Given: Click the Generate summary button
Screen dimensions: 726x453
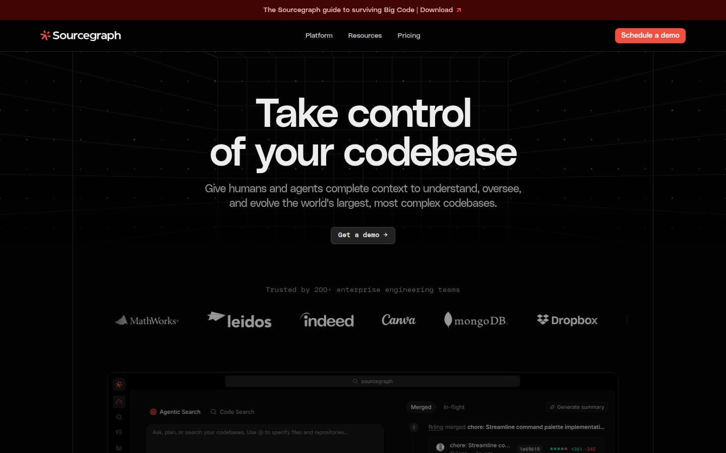Looking at the screenshot, I should tap(577, 407).
